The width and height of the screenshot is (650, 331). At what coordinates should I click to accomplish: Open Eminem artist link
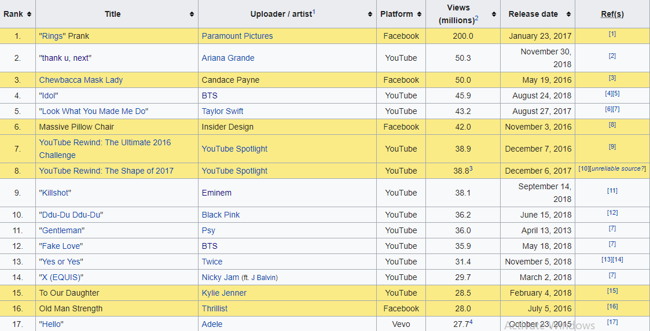[x=216, y=193]
